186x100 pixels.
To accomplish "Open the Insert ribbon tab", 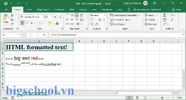I will pyautogui.click(x=29, y=9).
